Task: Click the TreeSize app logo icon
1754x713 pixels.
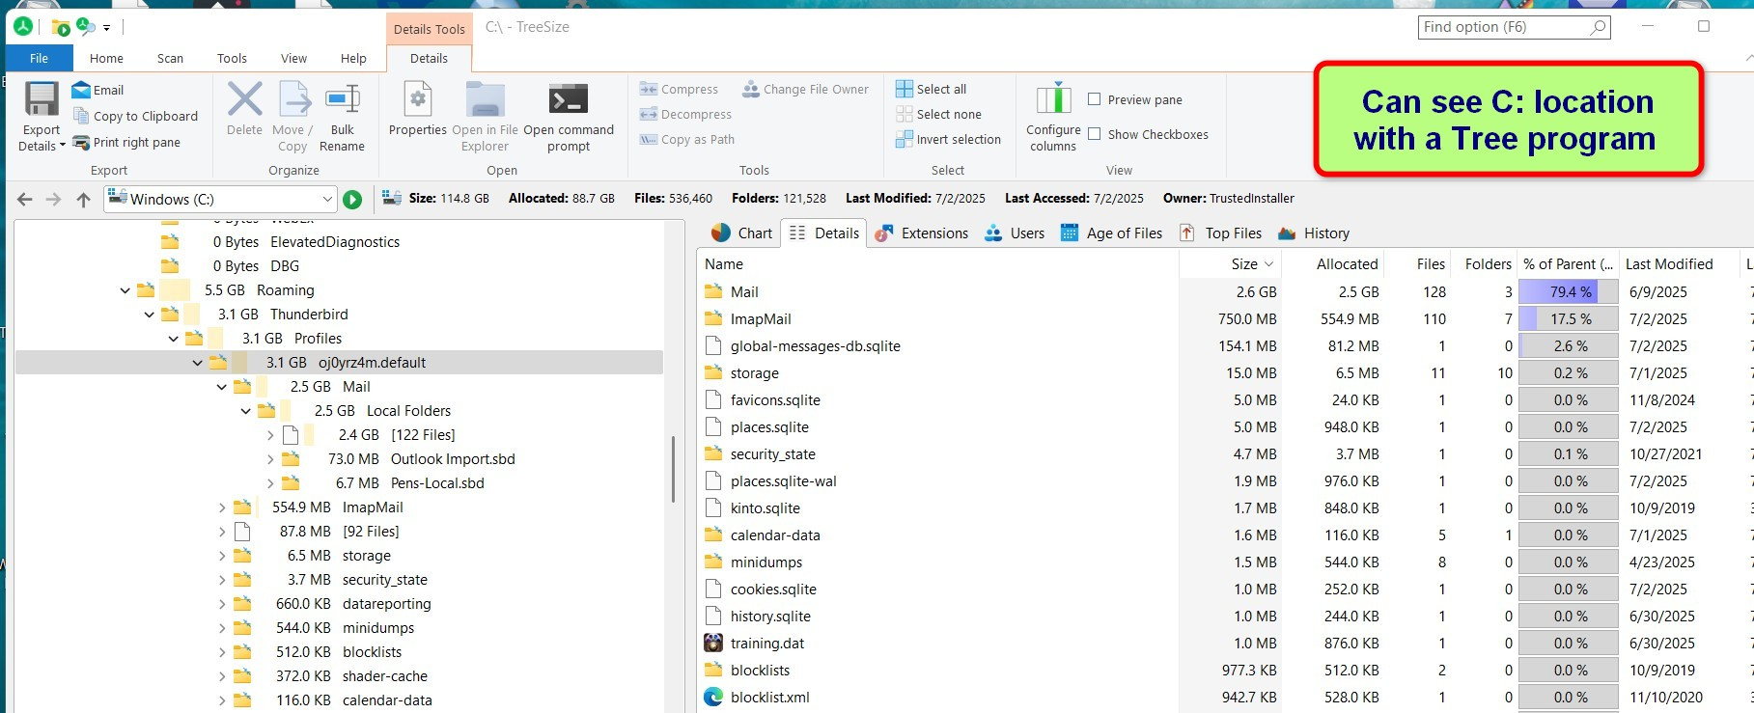Action: click(x=23, y=27)
